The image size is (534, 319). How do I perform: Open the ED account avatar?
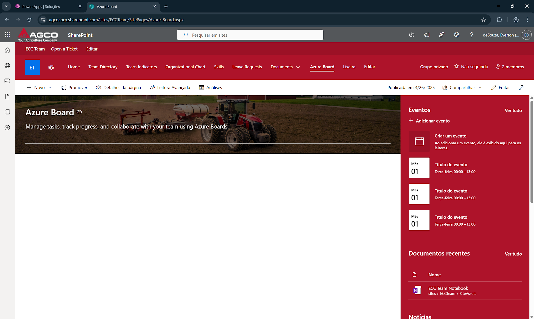[x=527, y=35]
